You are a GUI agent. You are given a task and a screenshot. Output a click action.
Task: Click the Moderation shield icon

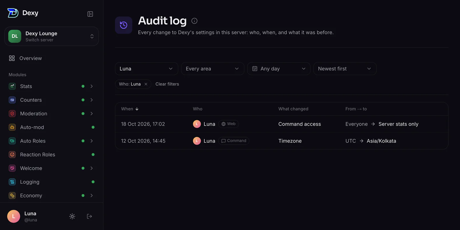12,114
